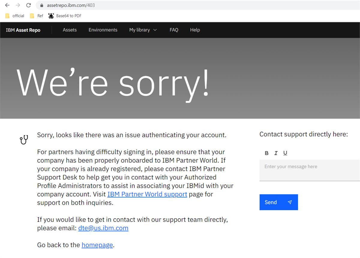Click the dte@us.ibm.com email link

[x=103, y=228]
